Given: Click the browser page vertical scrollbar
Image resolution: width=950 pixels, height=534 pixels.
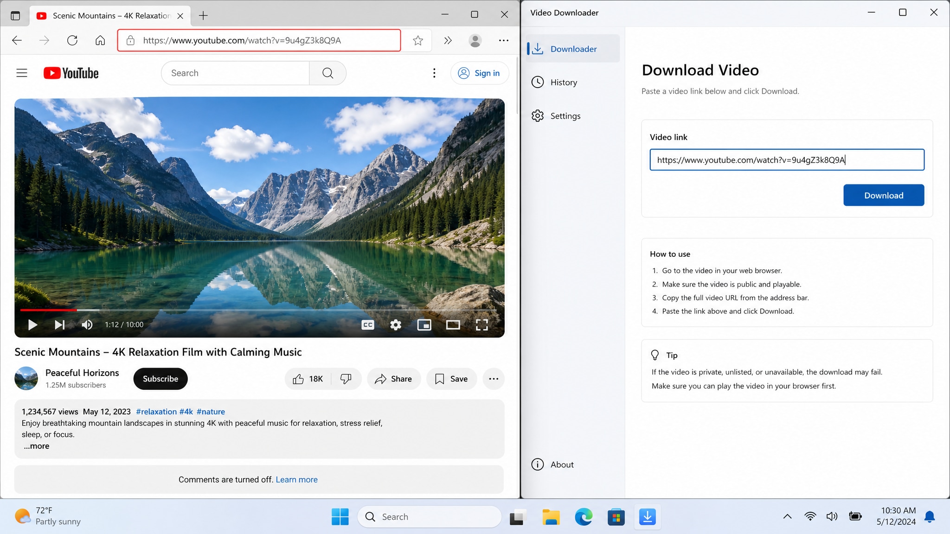Looking at the screenshot, I should pyautogui.click(x=517, y=86).
